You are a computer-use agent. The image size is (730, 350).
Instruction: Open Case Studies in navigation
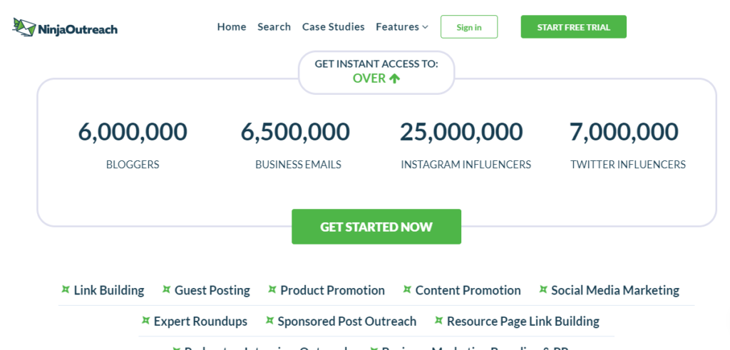click(333, 27)
